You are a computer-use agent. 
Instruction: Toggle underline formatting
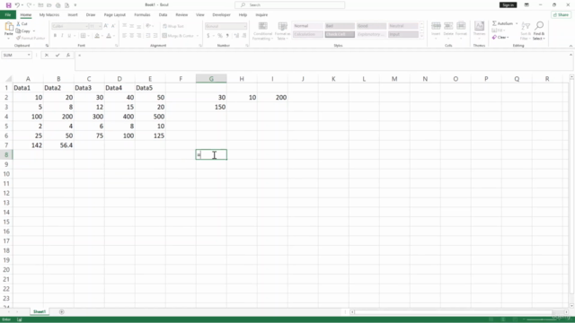click(x=69, y=36)
